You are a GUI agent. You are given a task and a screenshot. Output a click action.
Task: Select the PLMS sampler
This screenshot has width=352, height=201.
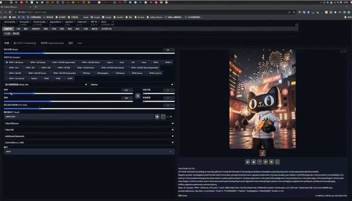click(58, 78)
